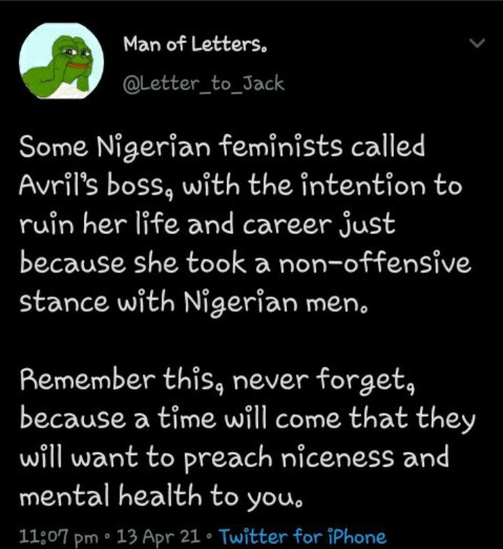Screen dimensions: 503x549
Task: Tap the line 'because she took a non-offensive'
Action: pos(245,263)
